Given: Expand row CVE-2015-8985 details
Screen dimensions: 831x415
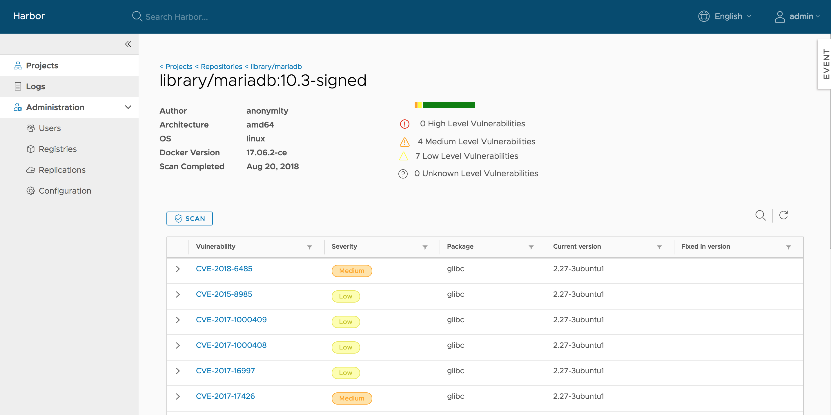Looking at the screenshot, I should click(178, 294).
